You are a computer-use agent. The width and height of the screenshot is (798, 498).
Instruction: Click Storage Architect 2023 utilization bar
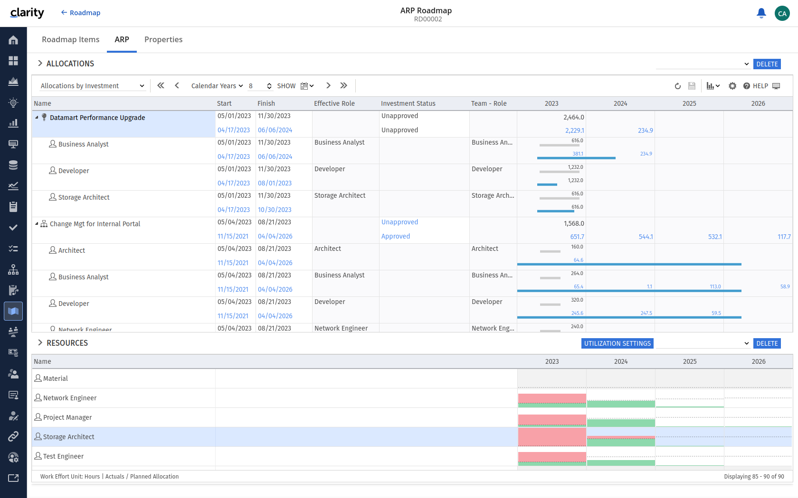point(552,437)
